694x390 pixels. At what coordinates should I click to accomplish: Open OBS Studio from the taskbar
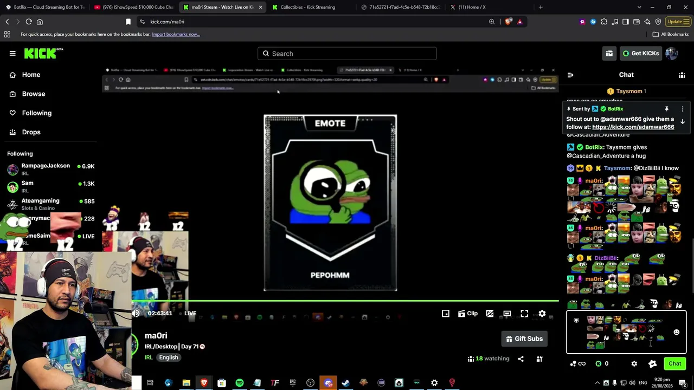[310, 383]
